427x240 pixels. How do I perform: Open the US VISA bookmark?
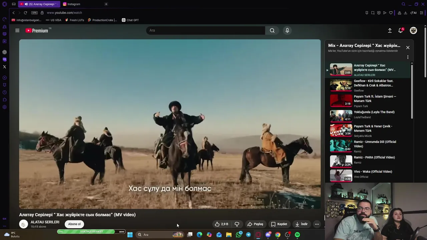(53, 20)
